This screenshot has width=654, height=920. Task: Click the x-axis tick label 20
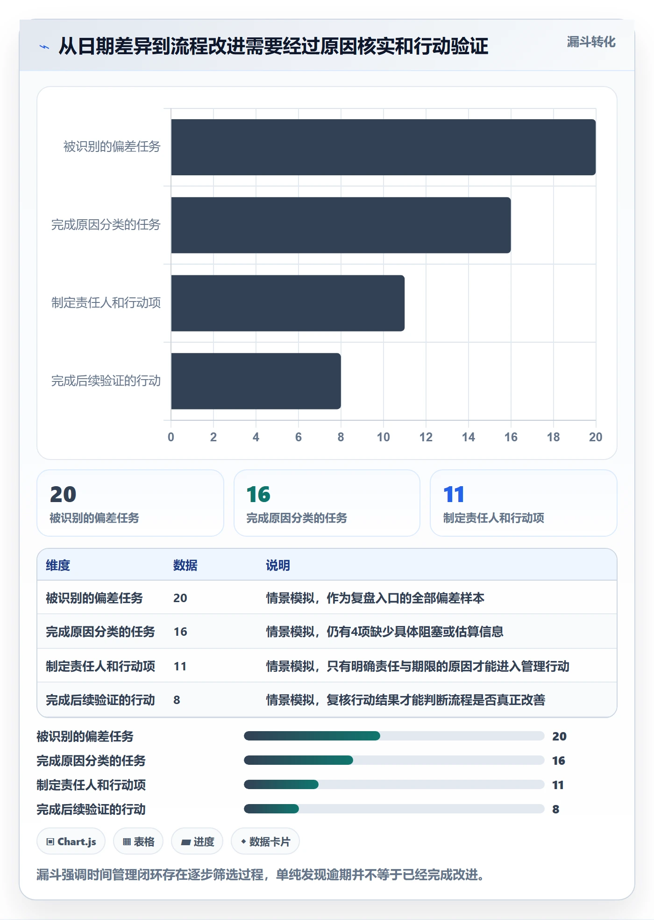596,437
